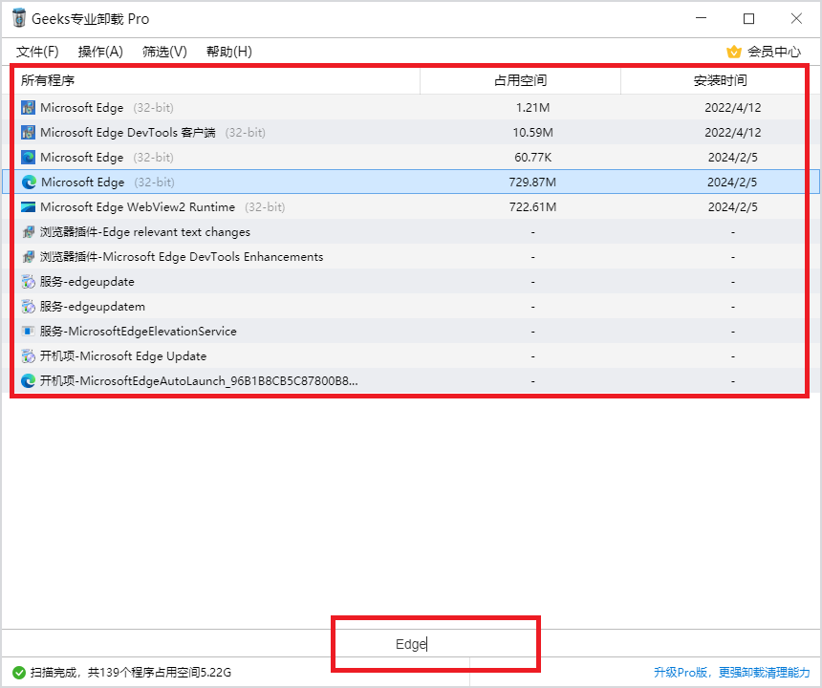
Task: Open the 会员中心 member center
Action: click(x=774, y=52)
